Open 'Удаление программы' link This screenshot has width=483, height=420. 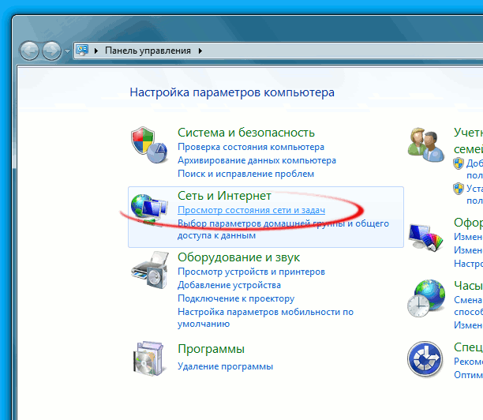pyautogui.click(x=225, y=366)
